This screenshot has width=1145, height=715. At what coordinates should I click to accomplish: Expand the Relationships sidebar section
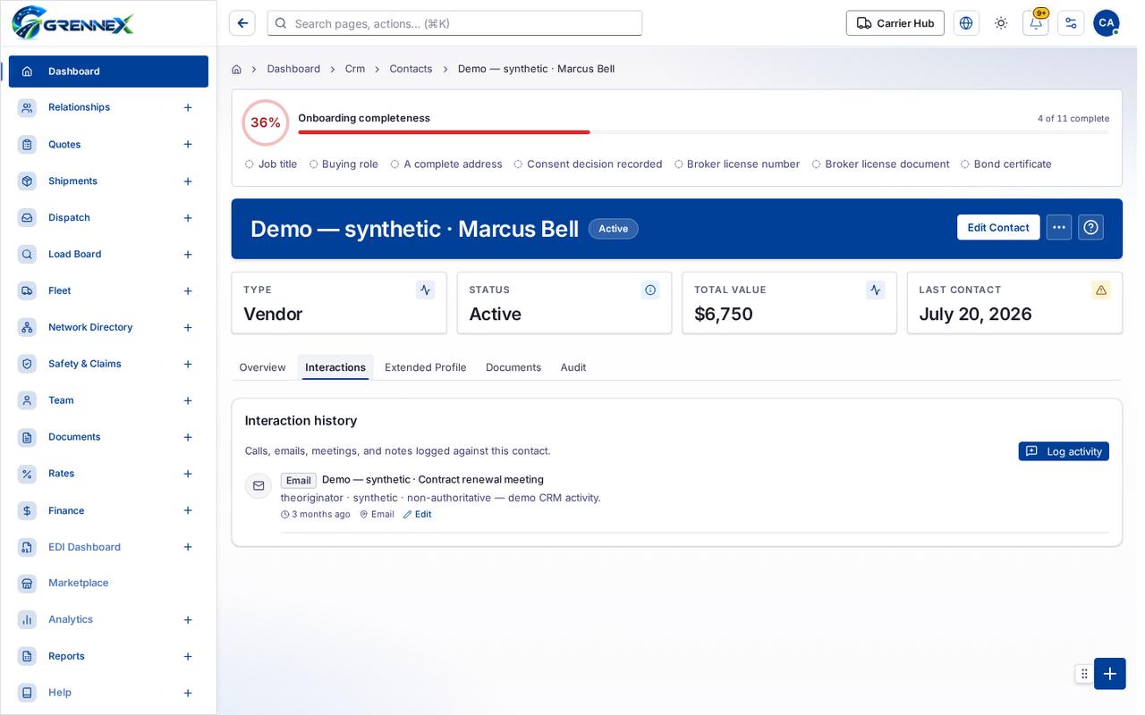click(188, 107)
